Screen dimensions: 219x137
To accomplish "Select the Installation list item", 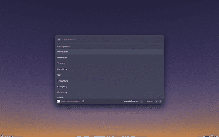I will point(62,58).
